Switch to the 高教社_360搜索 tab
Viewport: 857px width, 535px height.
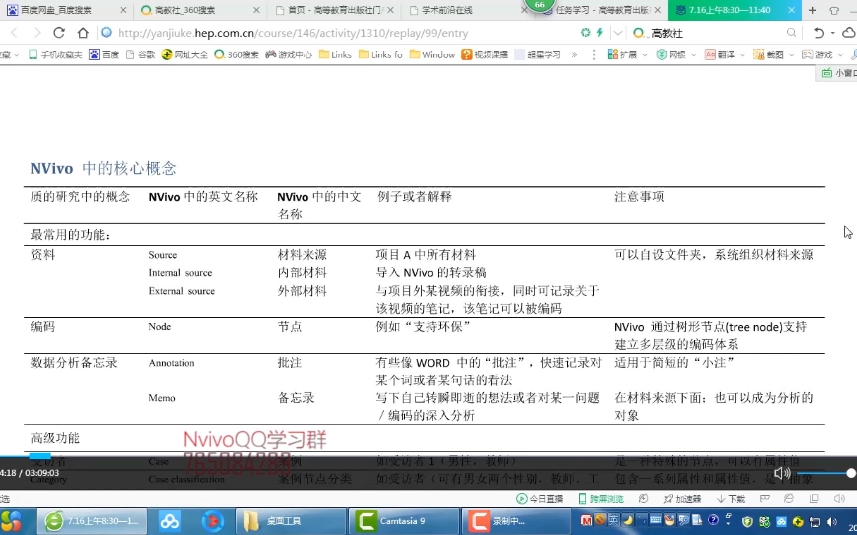point(200,10)
